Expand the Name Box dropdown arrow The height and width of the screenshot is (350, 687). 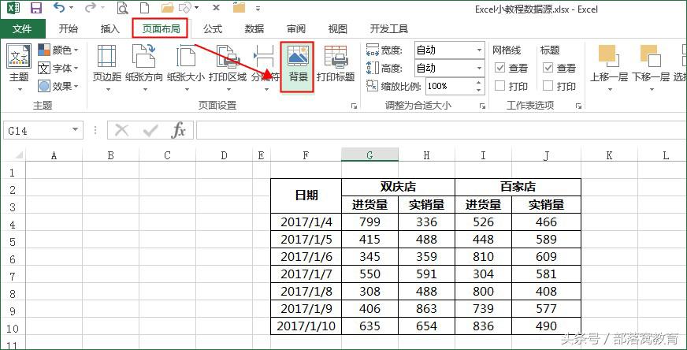(x=75, y=130)
